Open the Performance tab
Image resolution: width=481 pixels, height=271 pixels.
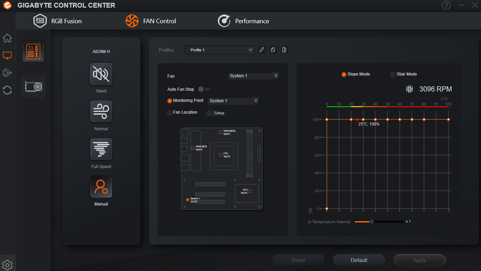[243, 21]
